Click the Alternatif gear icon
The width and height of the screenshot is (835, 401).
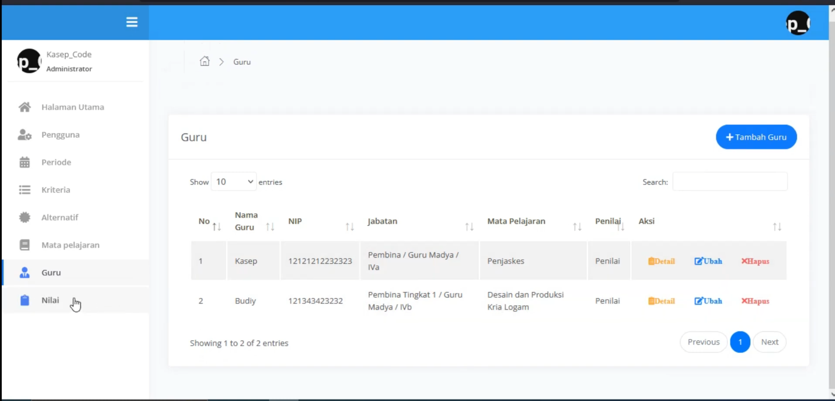(25, 217)
